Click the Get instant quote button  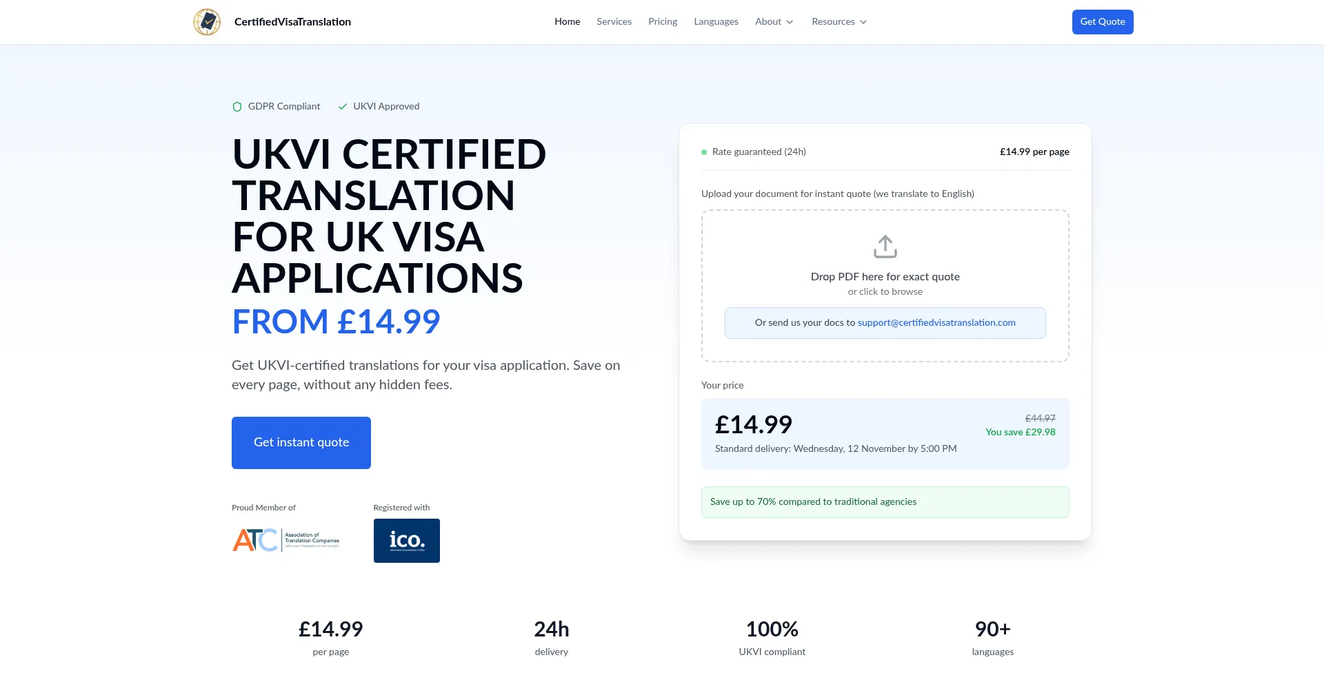pyautogui.click(x=301, y=443)
